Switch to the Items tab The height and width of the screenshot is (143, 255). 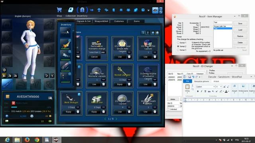click(x=136, y=21)
